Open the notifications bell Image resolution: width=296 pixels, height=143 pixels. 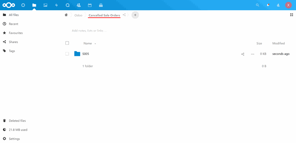point(268,5)
